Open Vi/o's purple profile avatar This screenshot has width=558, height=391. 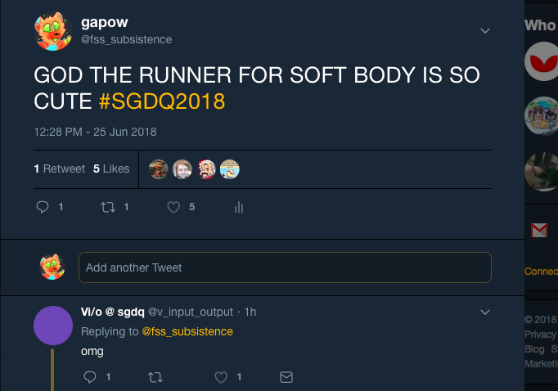[53, 326]
